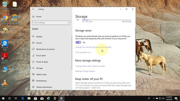Select the usb_driver folder on desktop
180x101 pixels.
15,5
